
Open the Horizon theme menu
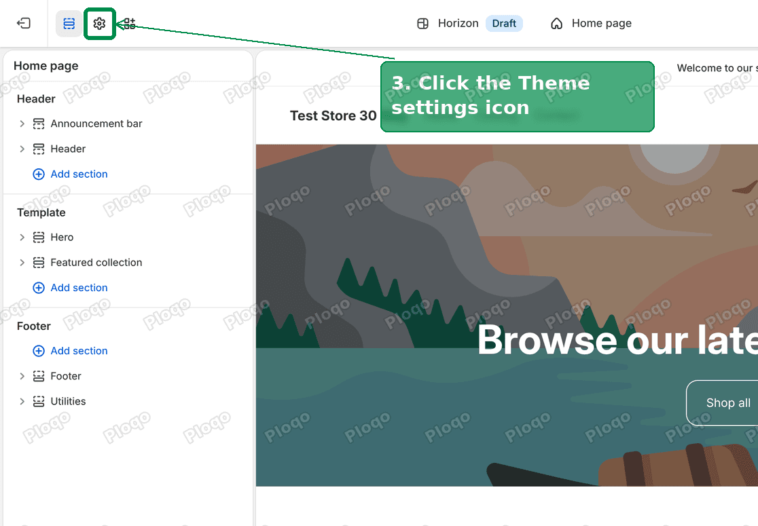tap(458, 23)
